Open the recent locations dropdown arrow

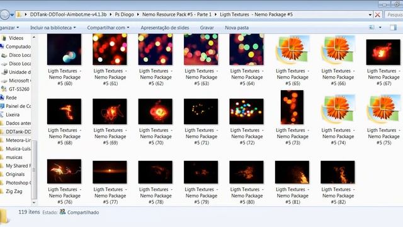tap(12, 15)
